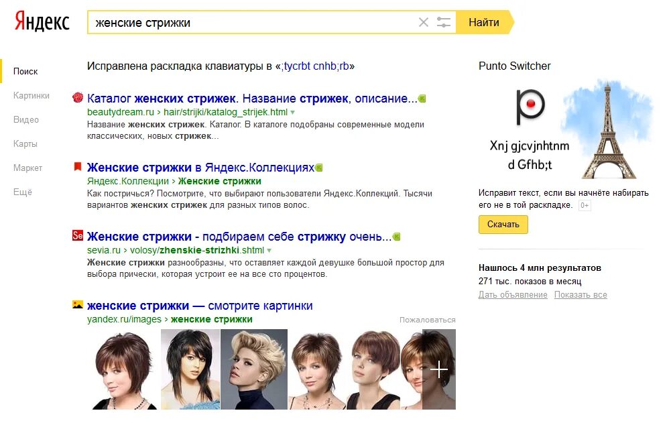Image resolution: width=671 pixels, height=423 pixels.
Task: Click the plus icon to show more images
Action: (x=439, y=369)
